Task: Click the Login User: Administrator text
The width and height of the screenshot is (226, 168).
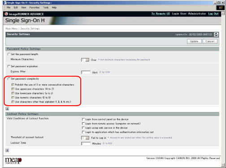Action: point(189,14)
